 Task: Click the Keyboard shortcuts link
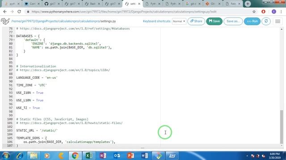click(x=157, y=21)
